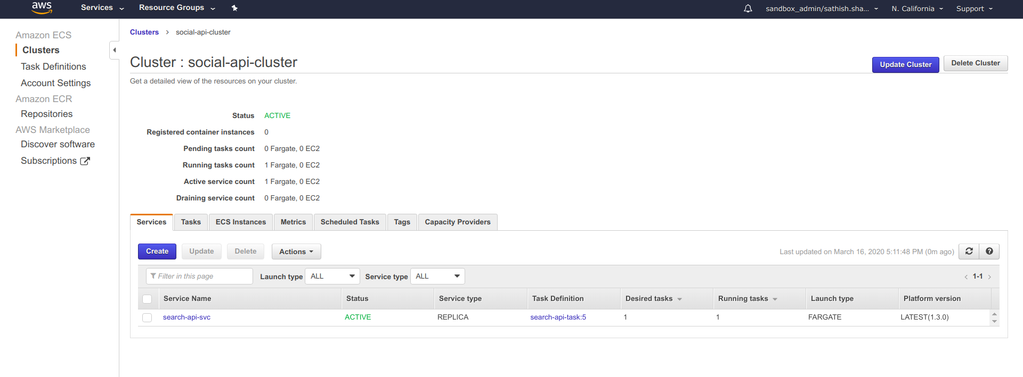Open the notifications bell icon
The image size is (1023, 377).
(748, 9)
